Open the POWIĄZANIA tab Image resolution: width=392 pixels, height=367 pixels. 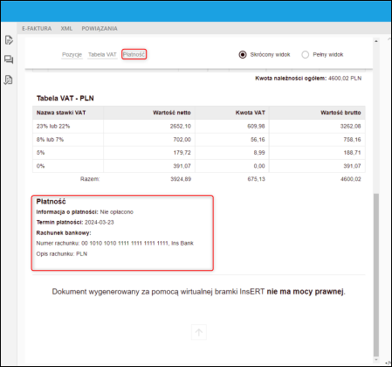coord(100,29)
